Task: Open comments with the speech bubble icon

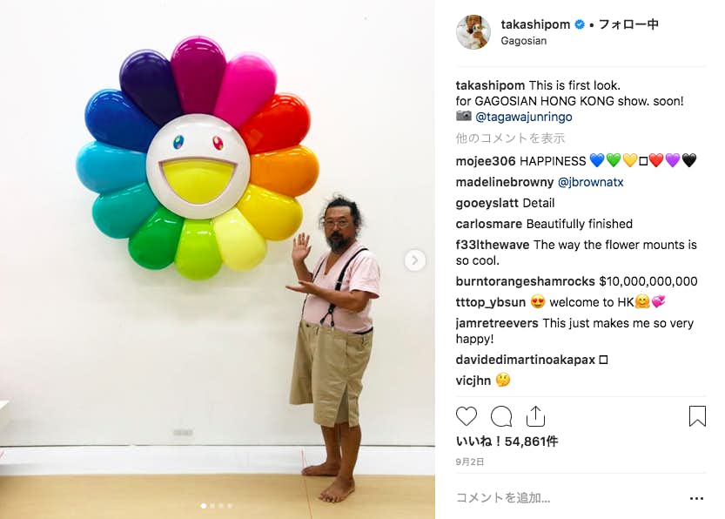Action: coord(501,416)
